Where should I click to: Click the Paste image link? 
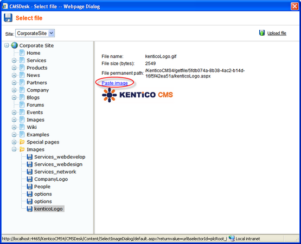pyautogui.click(x=114, y=83)
